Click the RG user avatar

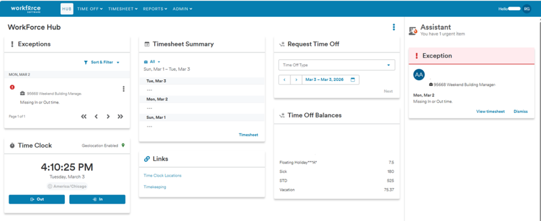[527, 8]
